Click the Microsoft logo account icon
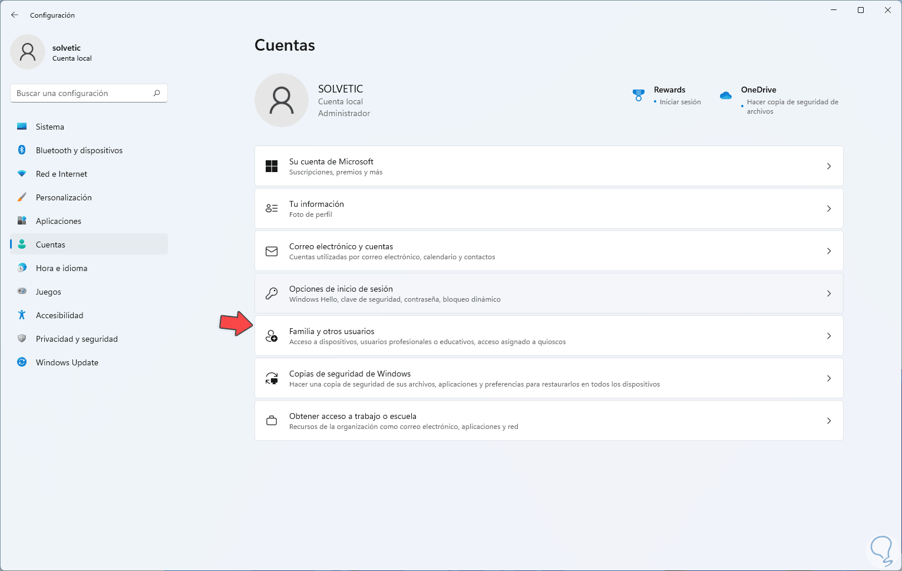 [x=272, y=166]
